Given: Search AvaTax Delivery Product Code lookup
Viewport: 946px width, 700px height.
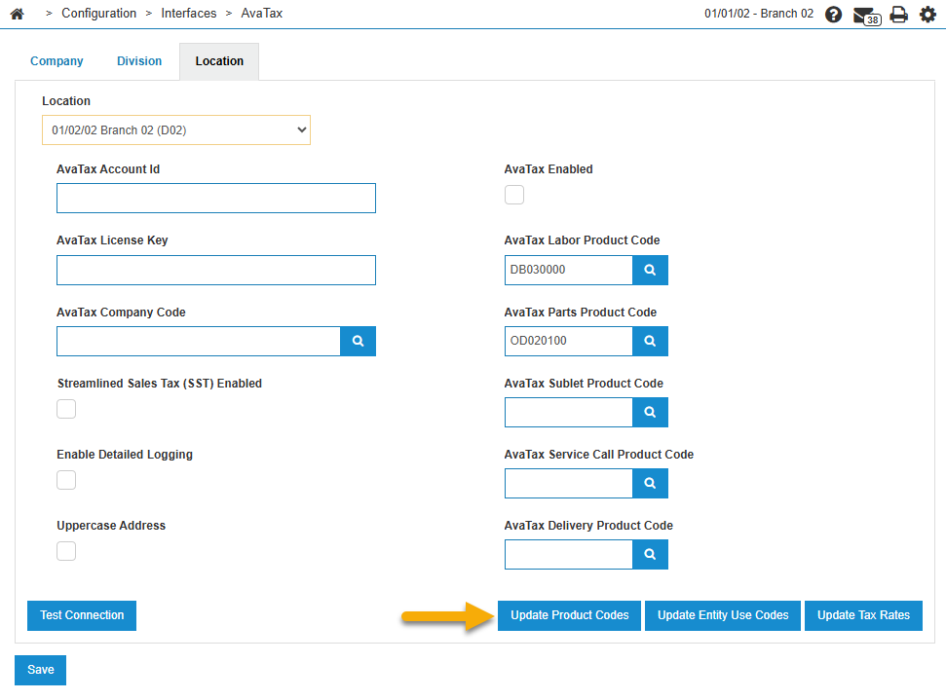Looking at the screenshot, I should 650,555.
